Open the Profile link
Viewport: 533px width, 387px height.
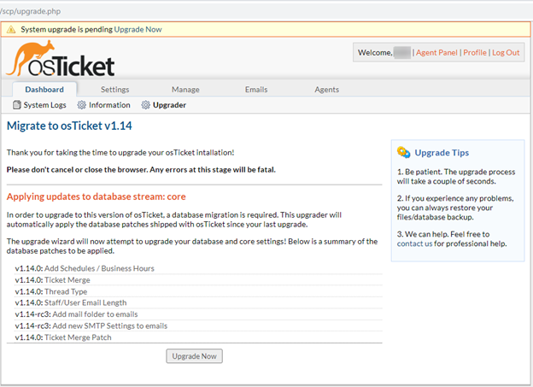pos(475,52)
